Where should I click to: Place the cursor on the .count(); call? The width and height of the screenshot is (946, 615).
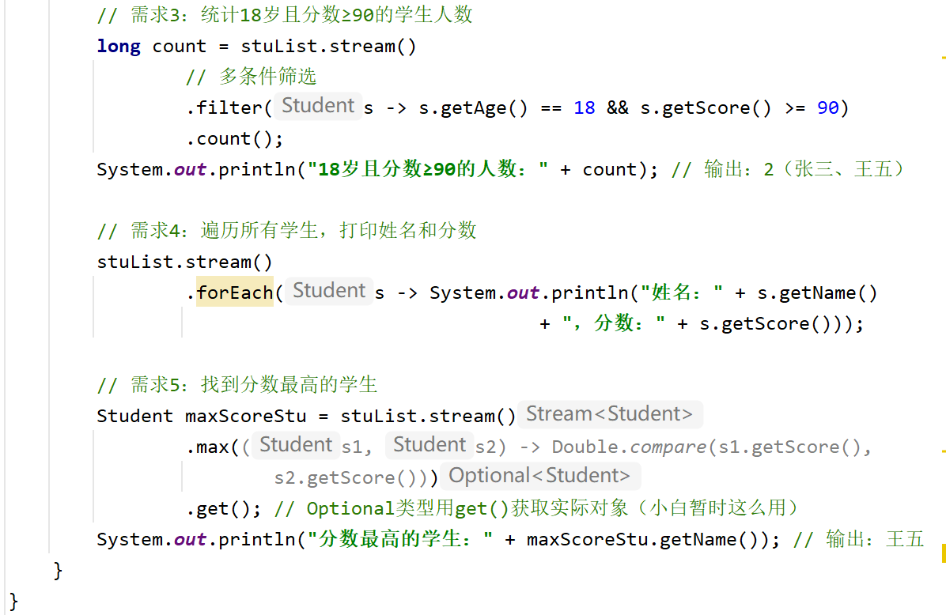click(235, 139)
